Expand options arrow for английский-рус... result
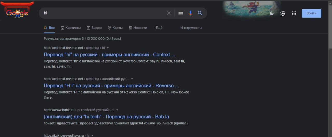Image resolution: width=332 pixels, height=137 pixels. coord(132,79)
